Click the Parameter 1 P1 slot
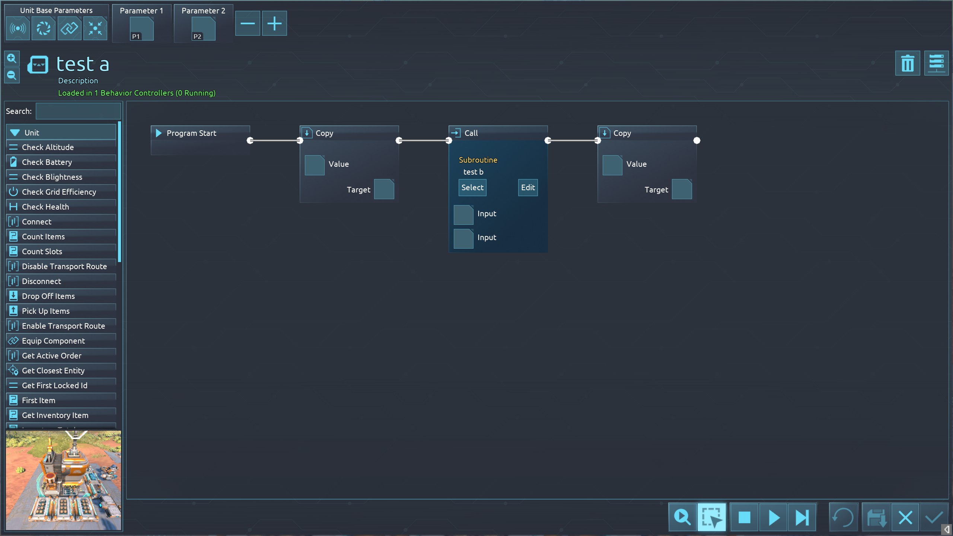Screen dimensions: 953x536 point(141,29)
